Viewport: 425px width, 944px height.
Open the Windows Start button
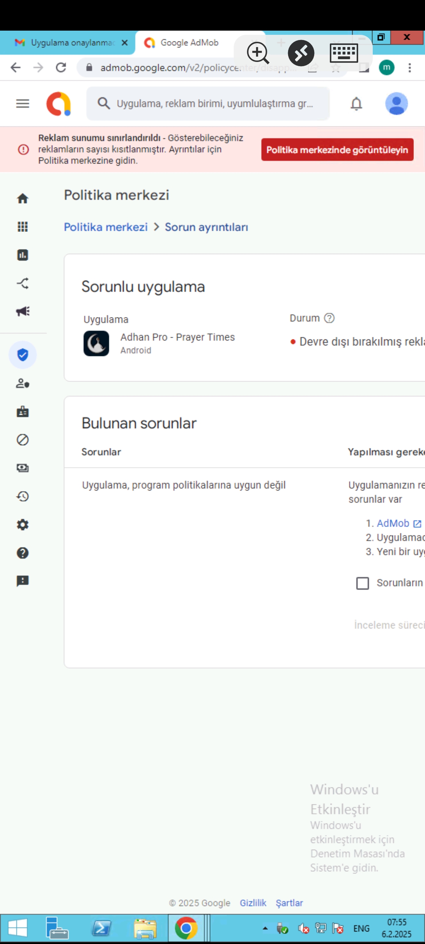tap(18, 928)
